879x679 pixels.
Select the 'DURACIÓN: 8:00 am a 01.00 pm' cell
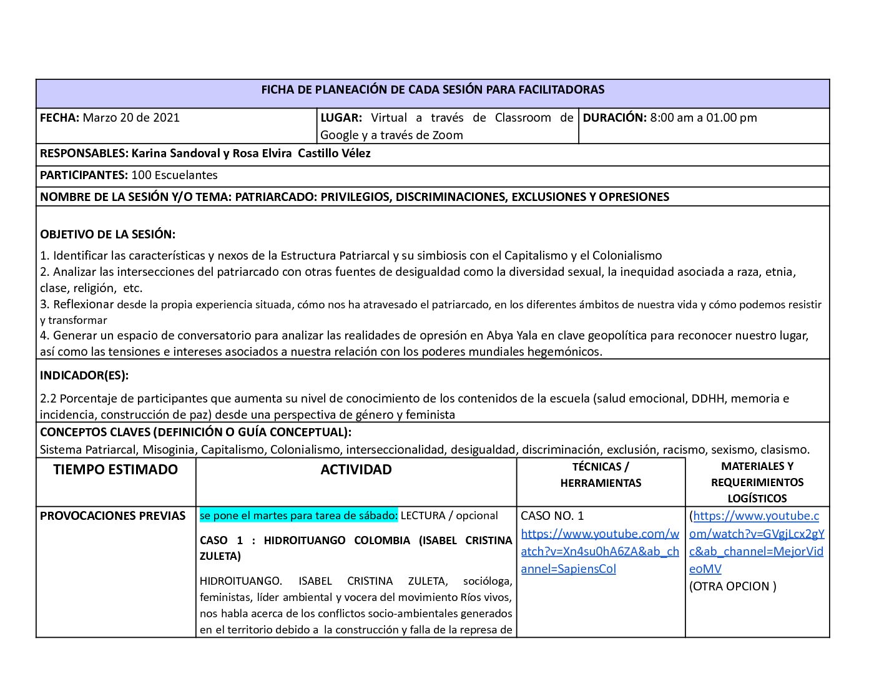coord(704,126)
